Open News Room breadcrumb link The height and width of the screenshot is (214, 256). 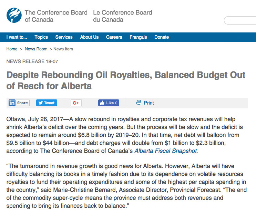(36, 49)
